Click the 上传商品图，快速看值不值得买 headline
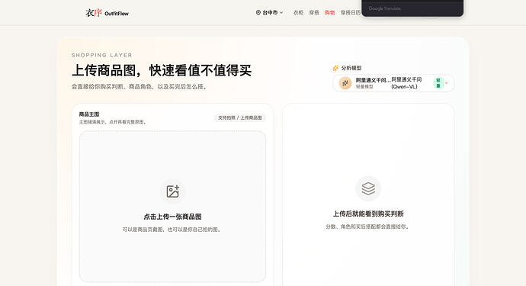This screenshot has width=526, height=286. coord(162,70)
